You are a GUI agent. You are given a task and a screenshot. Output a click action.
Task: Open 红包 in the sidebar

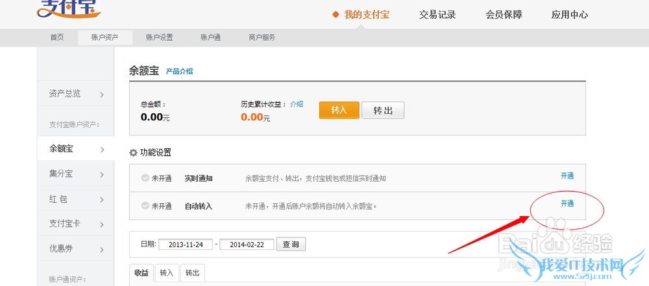(75, 199)
